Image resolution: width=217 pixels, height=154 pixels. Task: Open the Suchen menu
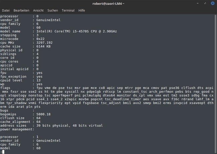point(53,10)
